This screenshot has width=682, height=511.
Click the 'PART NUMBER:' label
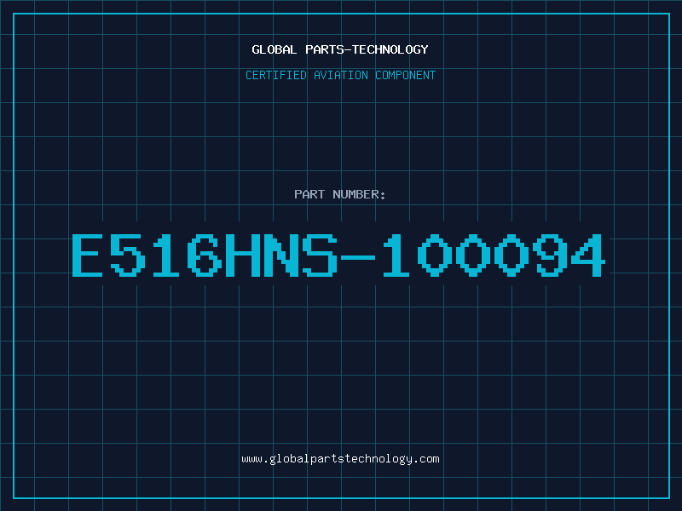pyautogui.click(x=340, y=194)
